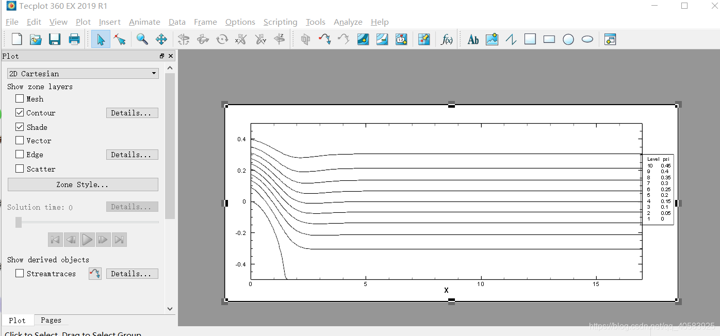Click the solution time slider handle
Screen dimensions: 720x336
pos(19,222)
